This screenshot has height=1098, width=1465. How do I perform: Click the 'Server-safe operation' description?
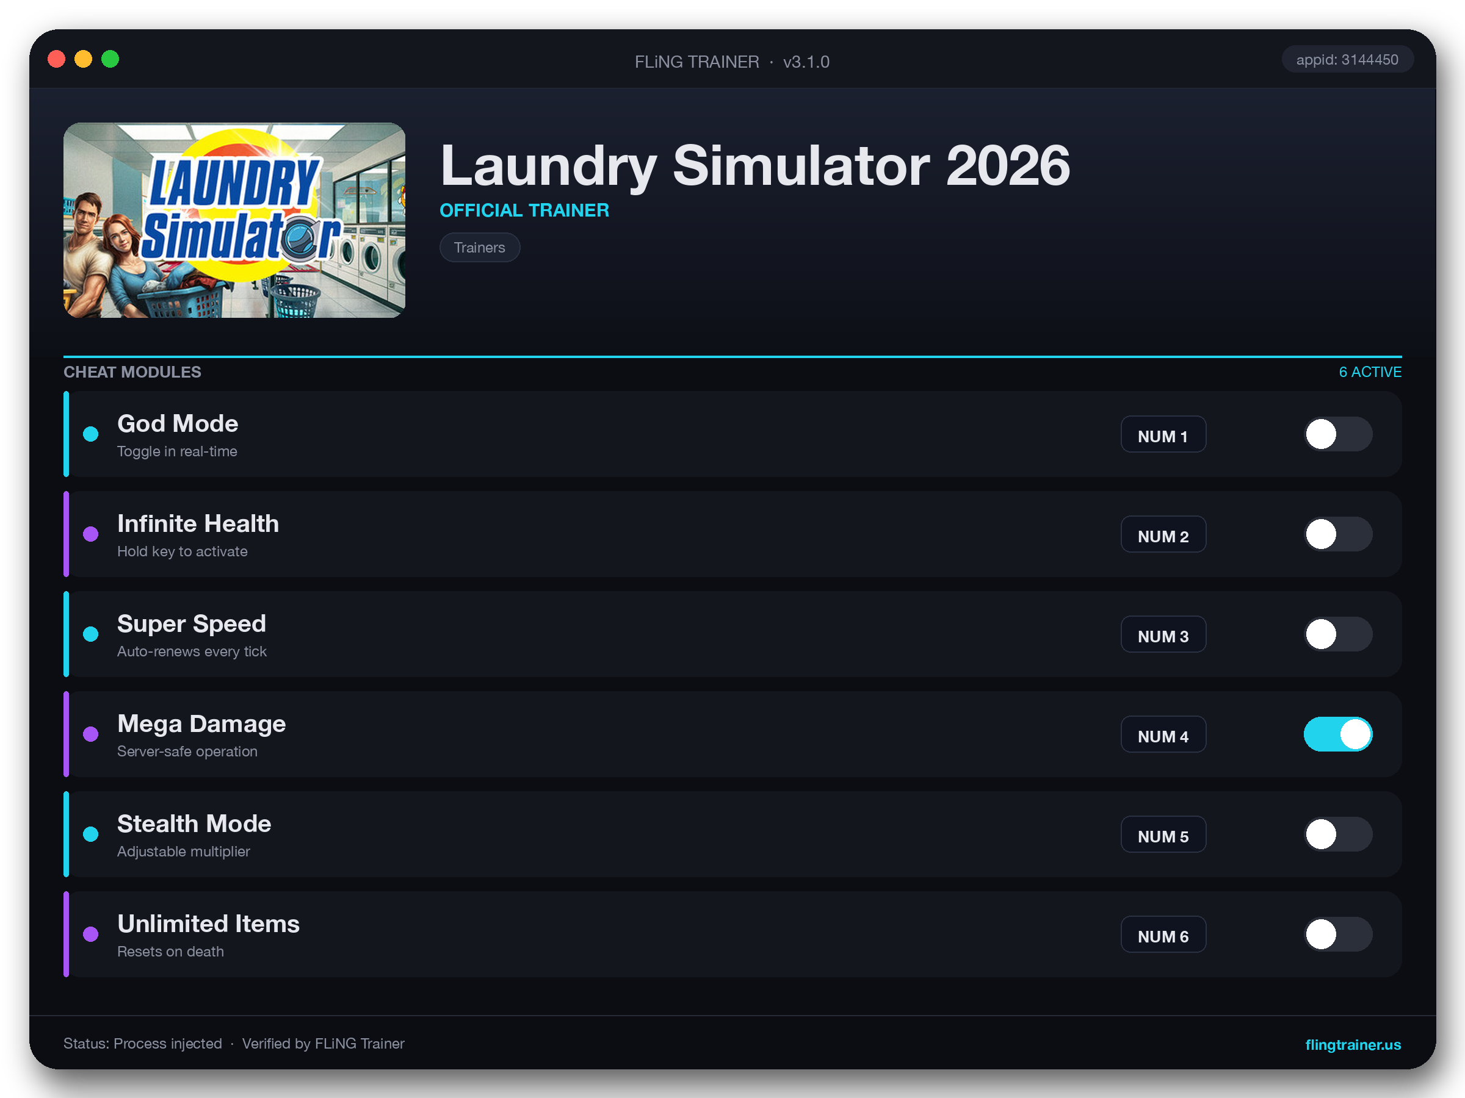pyautogui.click(x=187, y=751)
